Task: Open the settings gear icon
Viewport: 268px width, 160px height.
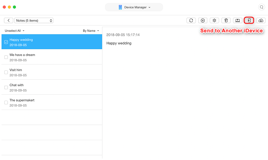Action: click(214, 20)
